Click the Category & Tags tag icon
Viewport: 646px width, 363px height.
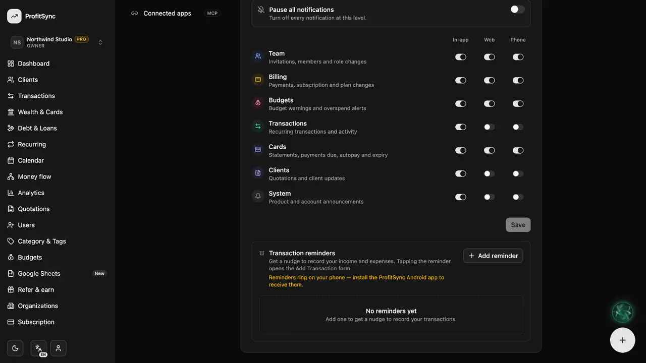tap(11, 241)
